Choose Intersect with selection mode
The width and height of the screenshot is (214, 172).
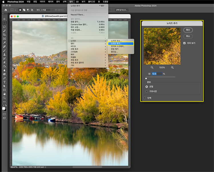click(x=32, y=10)
